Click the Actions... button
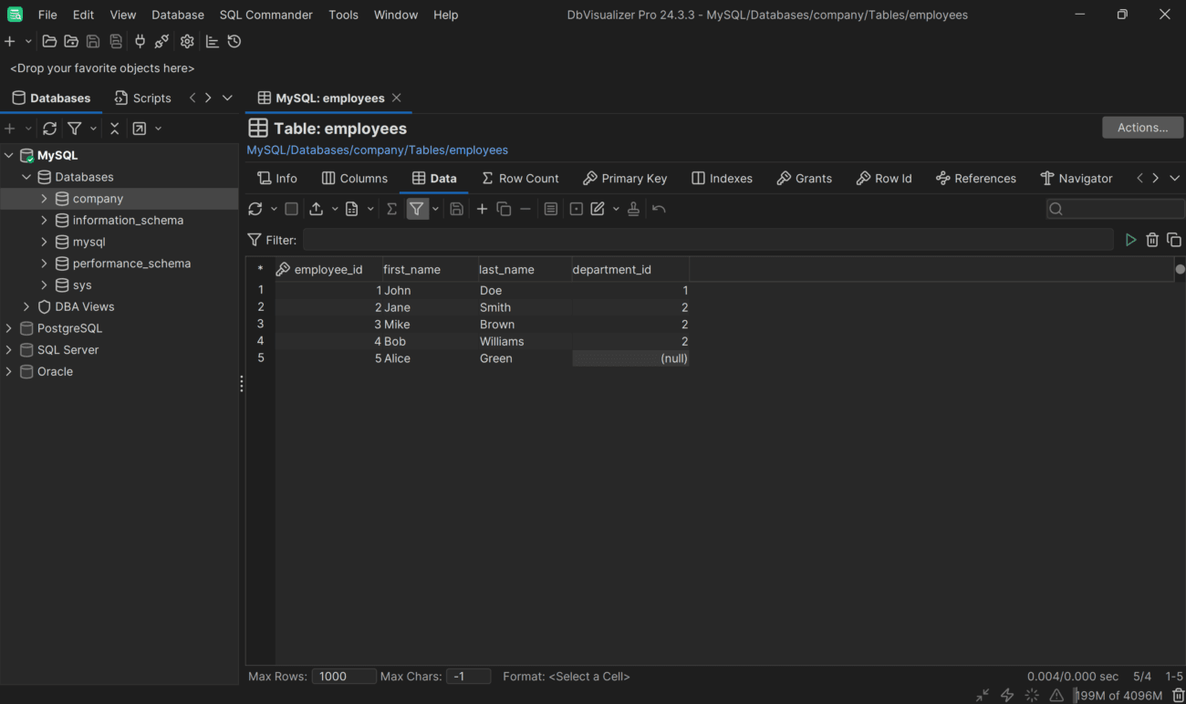Screen dimensions: 1186x704 click(x=1142, y=128)
